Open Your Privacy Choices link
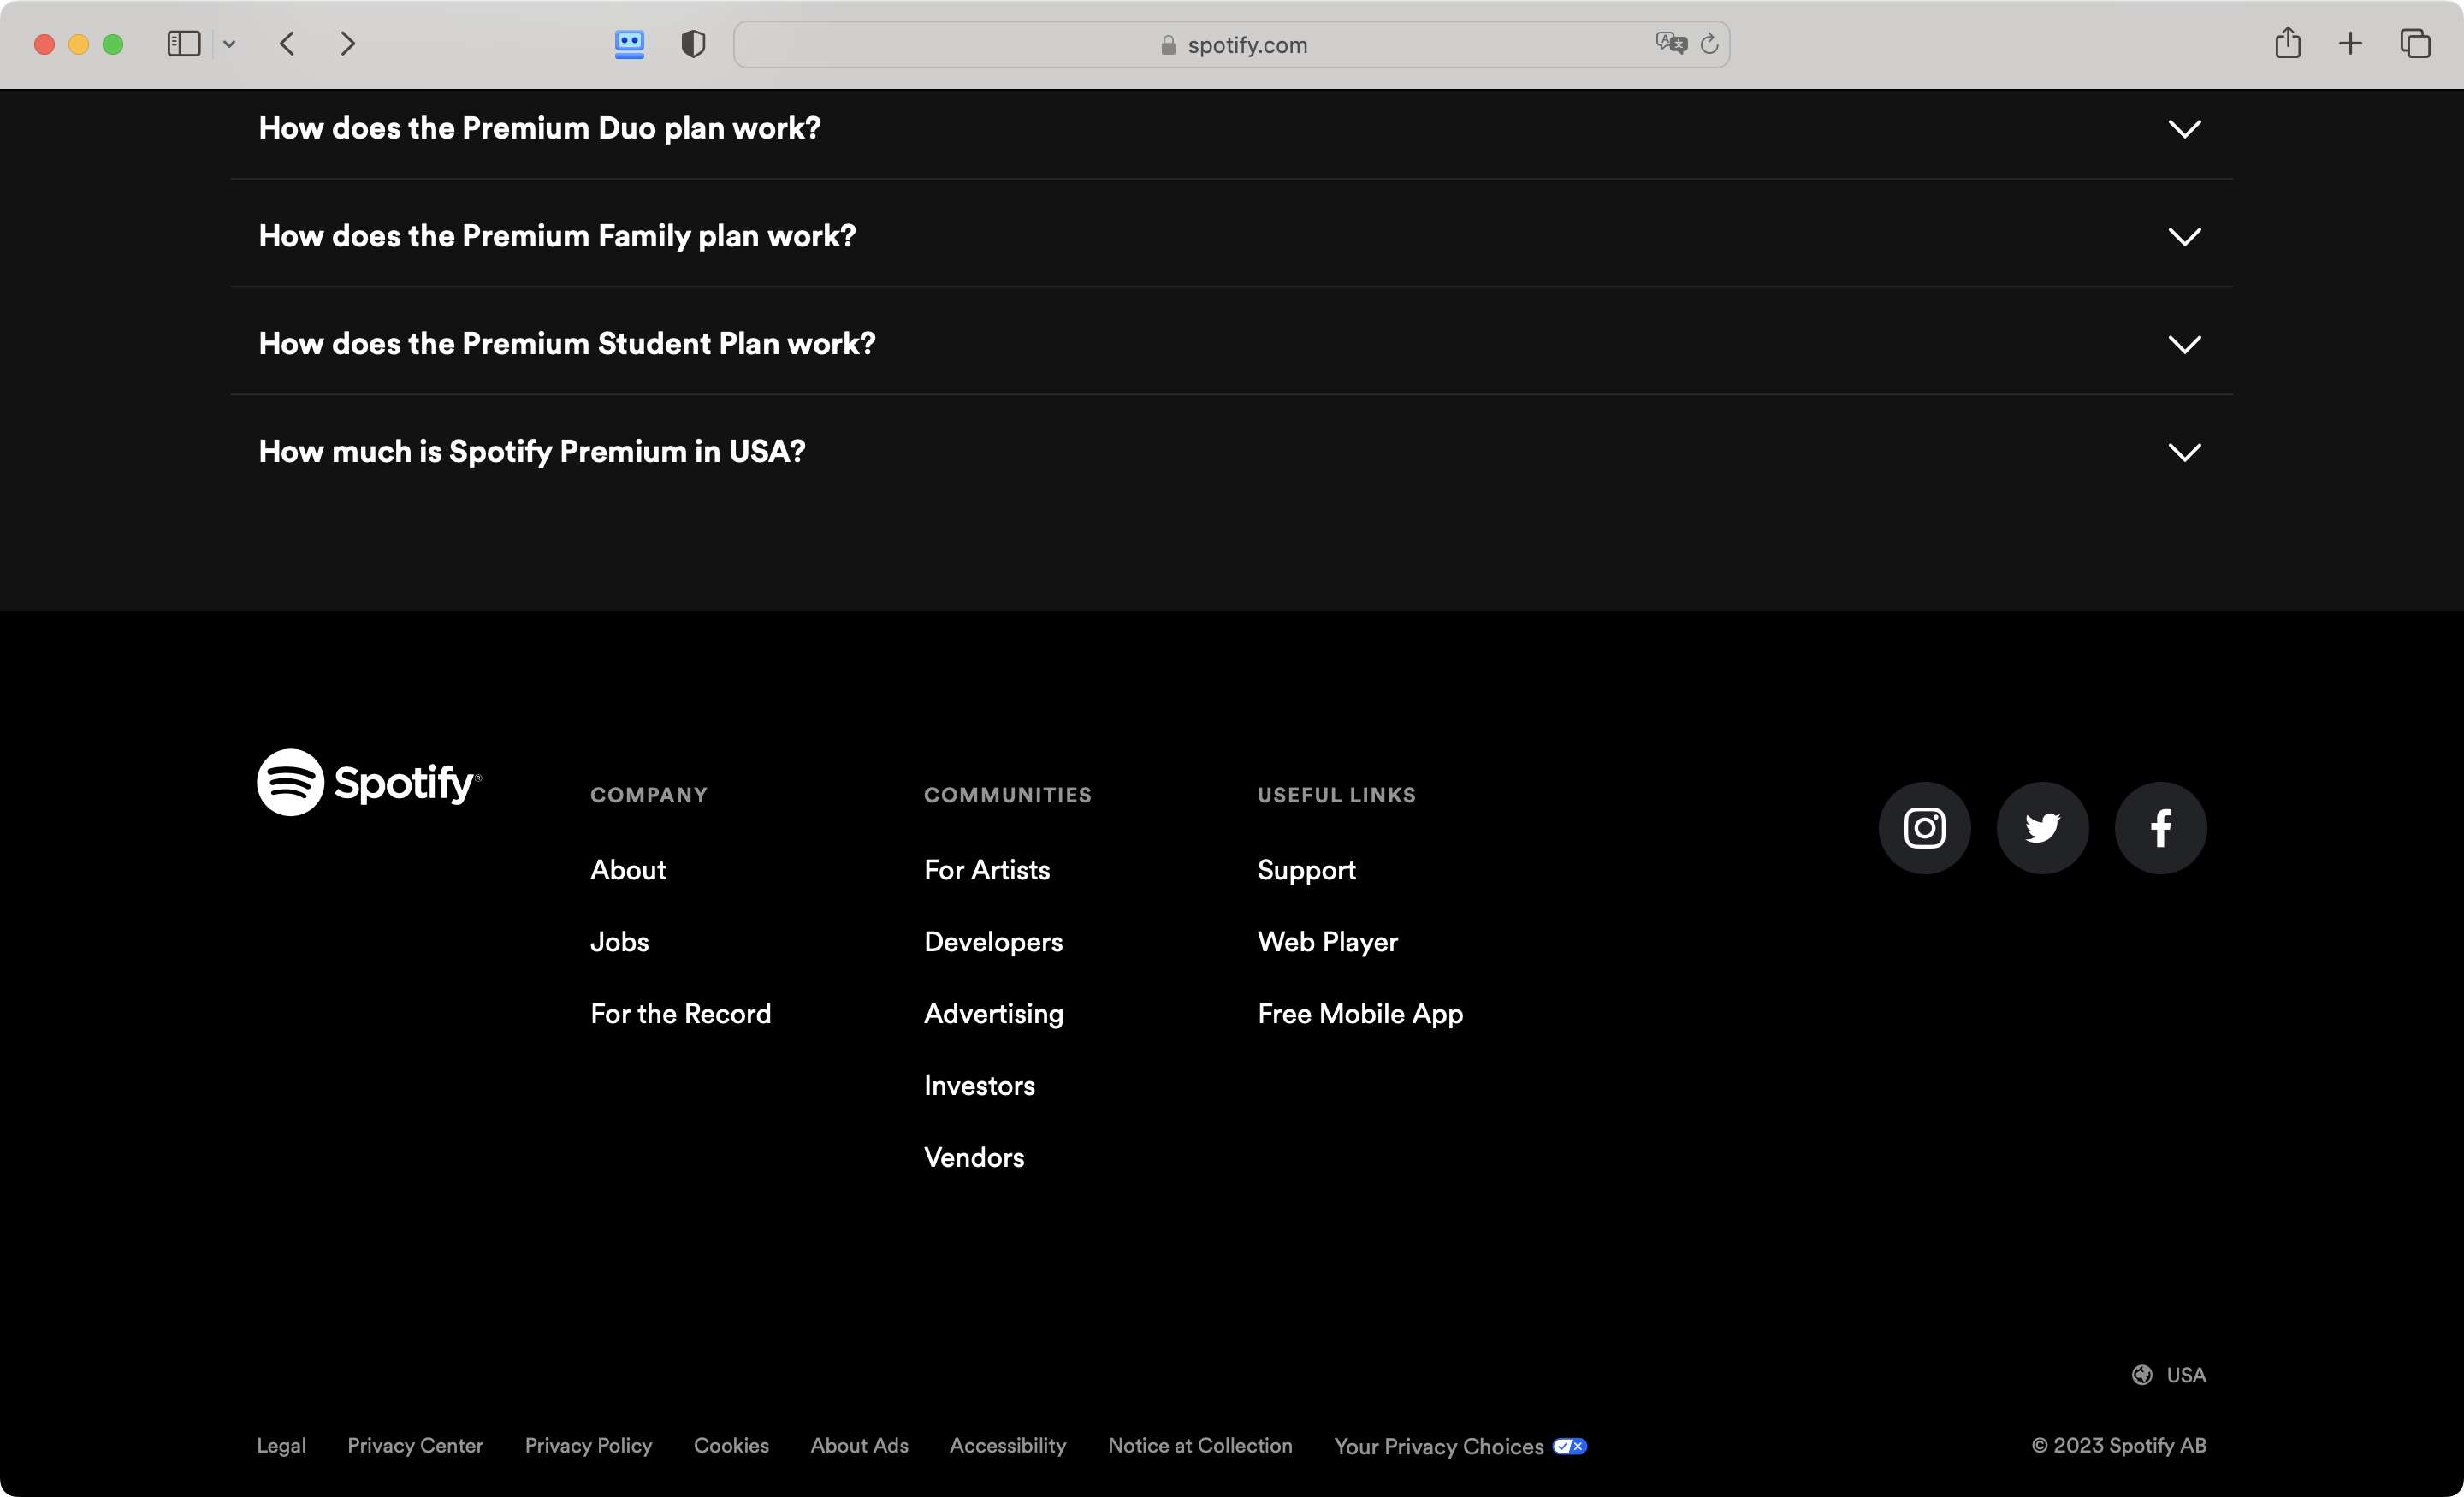The height and width of the screenshot is (1497, 2464). pos(1460,1446)
